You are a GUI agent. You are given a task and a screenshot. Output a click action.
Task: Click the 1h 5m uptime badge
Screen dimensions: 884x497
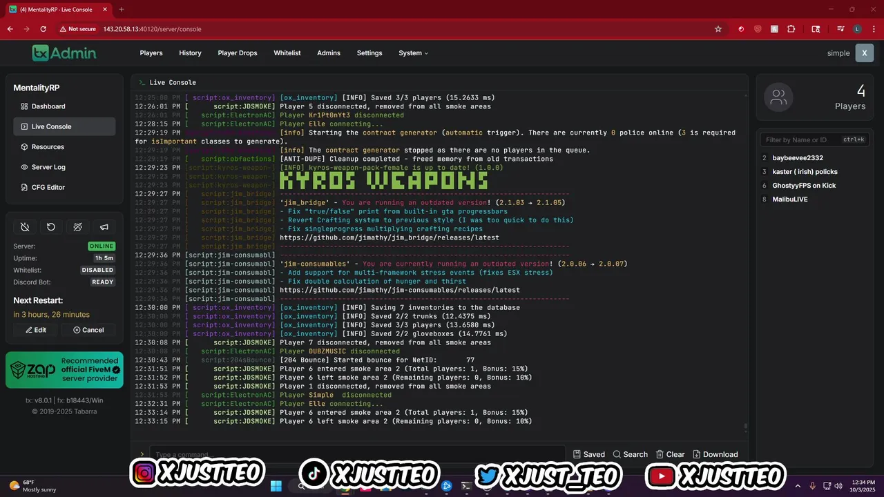pyautogui.click(x=106, y=258)
